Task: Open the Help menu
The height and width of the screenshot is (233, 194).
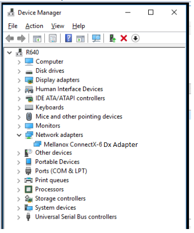Action: [79, 26]
